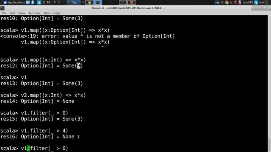Select the fourth workspace with Firefox icon
Image resolution: width=271 pixels, height=152 pixels.
click(x=132, y=3)
